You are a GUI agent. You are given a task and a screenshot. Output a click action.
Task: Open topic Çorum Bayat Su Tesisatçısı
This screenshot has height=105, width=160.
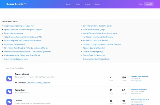[94, 55]
